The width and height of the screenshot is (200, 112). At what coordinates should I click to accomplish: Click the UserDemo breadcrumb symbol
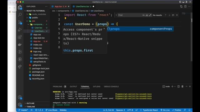pos(97,11)
